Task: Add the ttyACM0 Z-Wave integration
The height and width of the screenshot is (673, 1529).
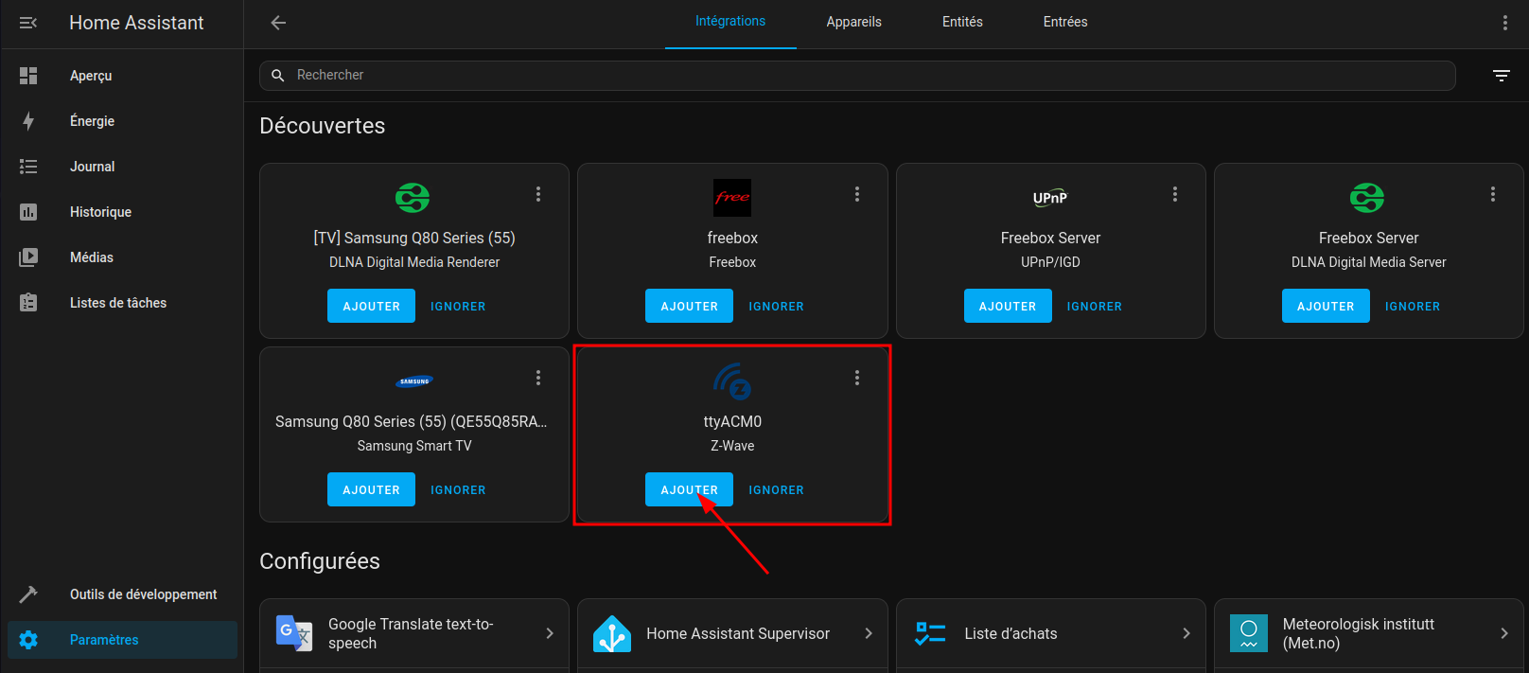Action: coord(689,489)
